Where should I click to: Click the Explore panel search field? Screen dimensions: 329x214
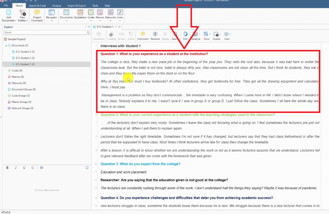coord(45,32)
